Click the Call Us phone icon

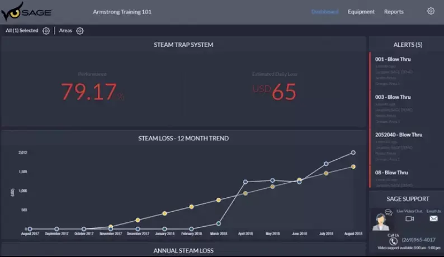[394, 241]
